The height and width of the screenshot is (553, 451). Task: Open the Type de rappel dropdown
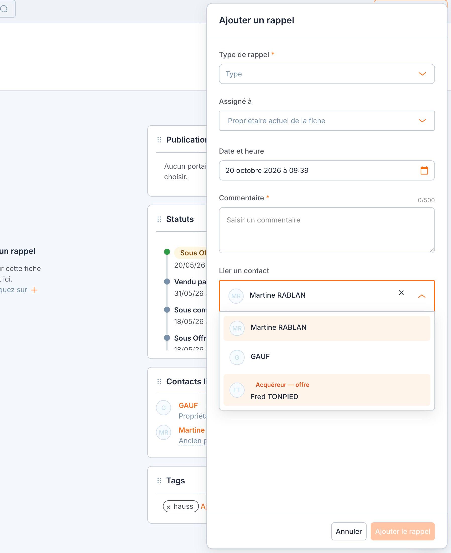pos(326,74)
